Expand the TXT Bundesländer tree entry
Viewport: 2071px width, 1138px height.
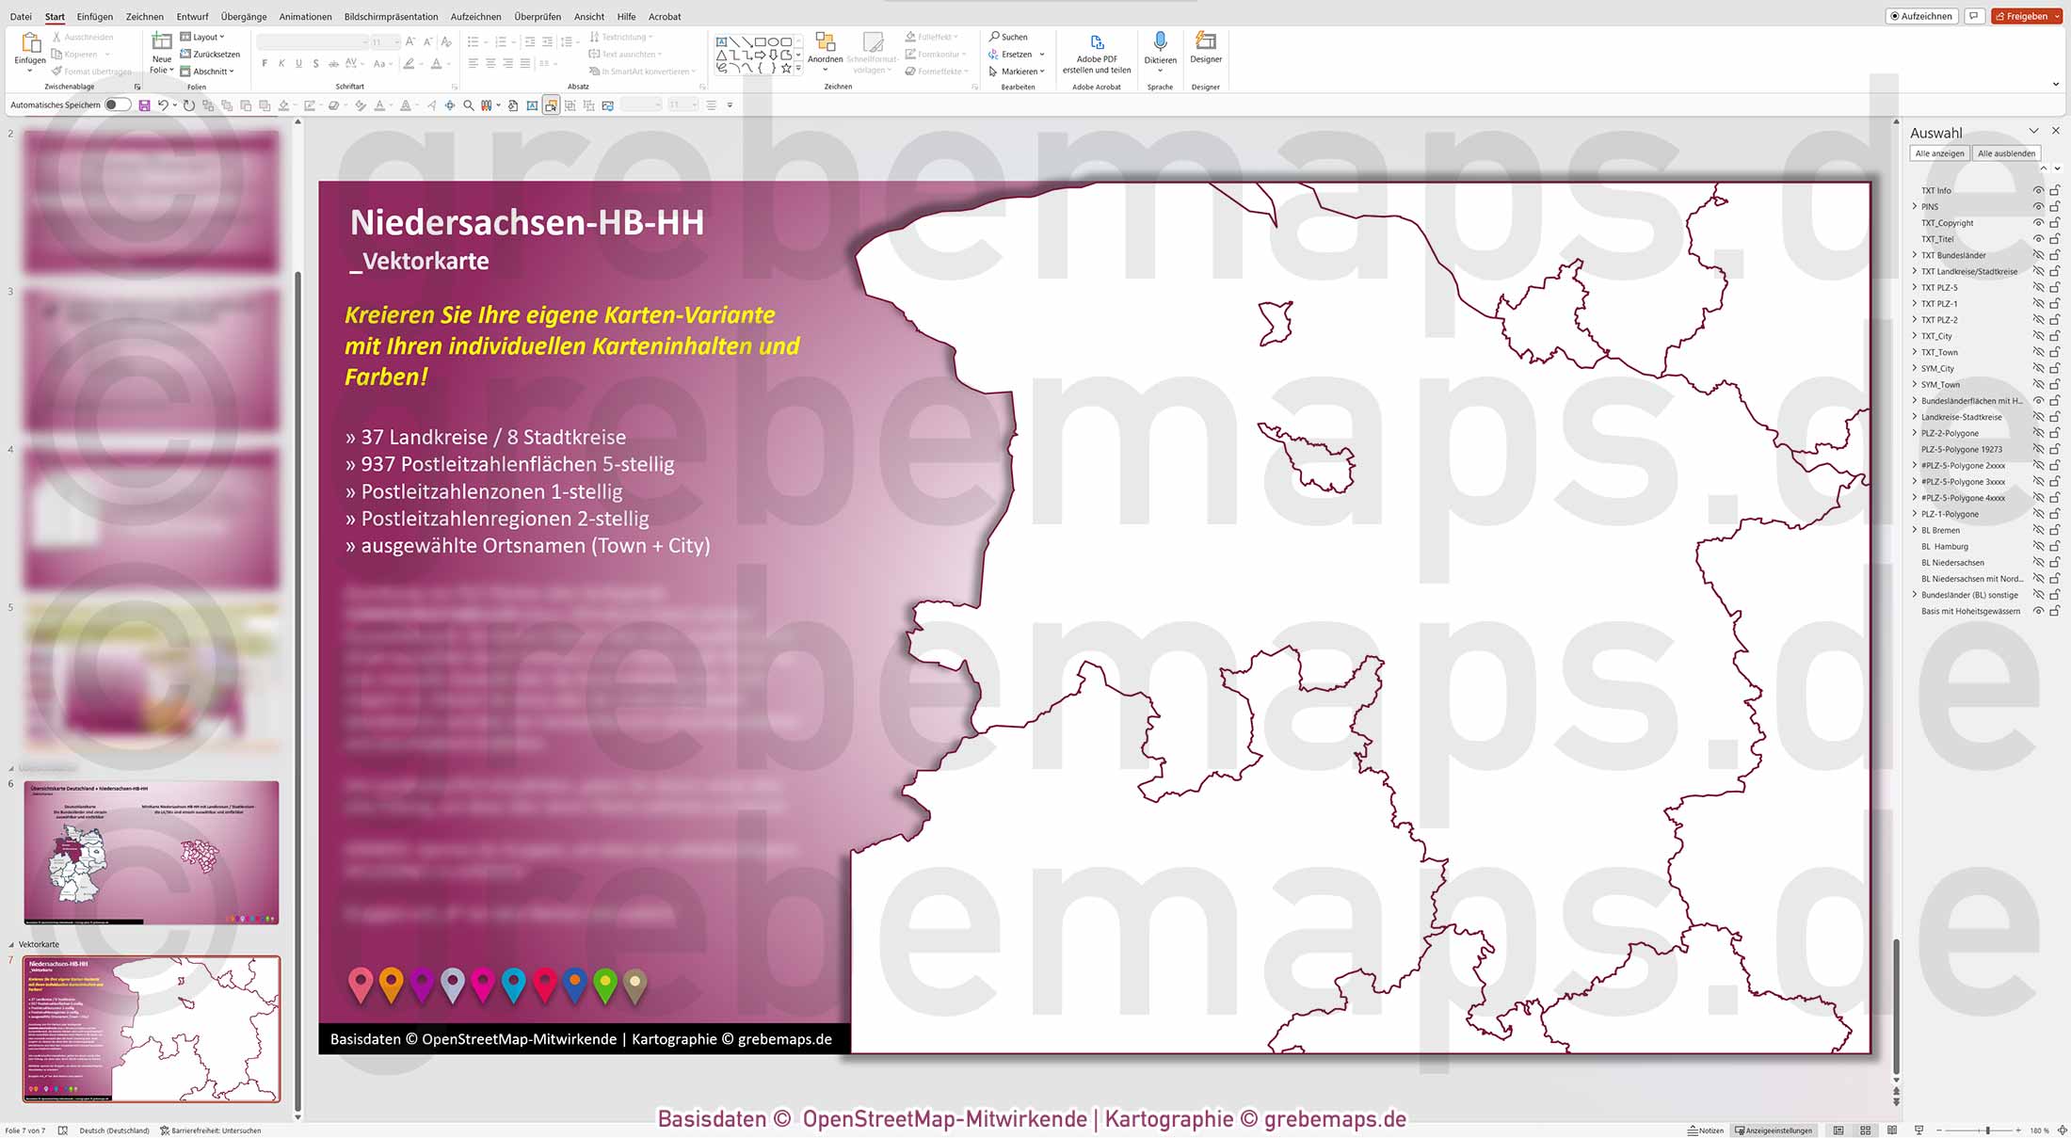1914,255
